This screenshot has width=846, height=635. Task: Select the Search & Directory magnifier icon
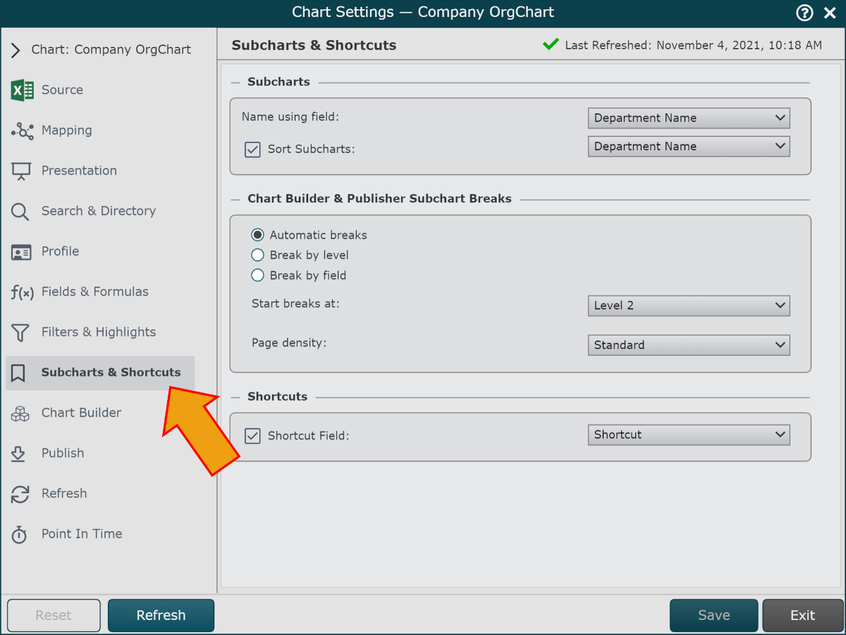click(x=20, y=212)
